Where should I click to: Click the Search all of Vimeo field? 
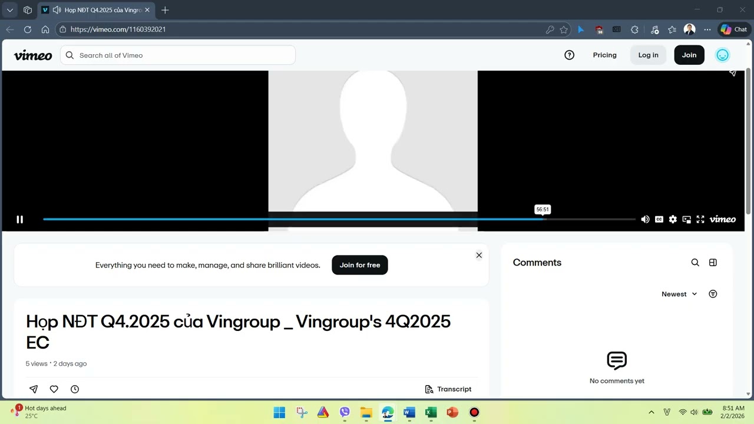point(178,55)
